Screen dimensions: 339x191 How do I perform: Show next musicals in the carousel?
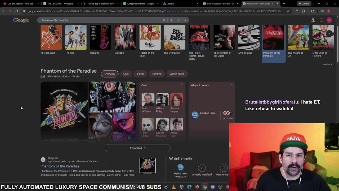point(329,34)
